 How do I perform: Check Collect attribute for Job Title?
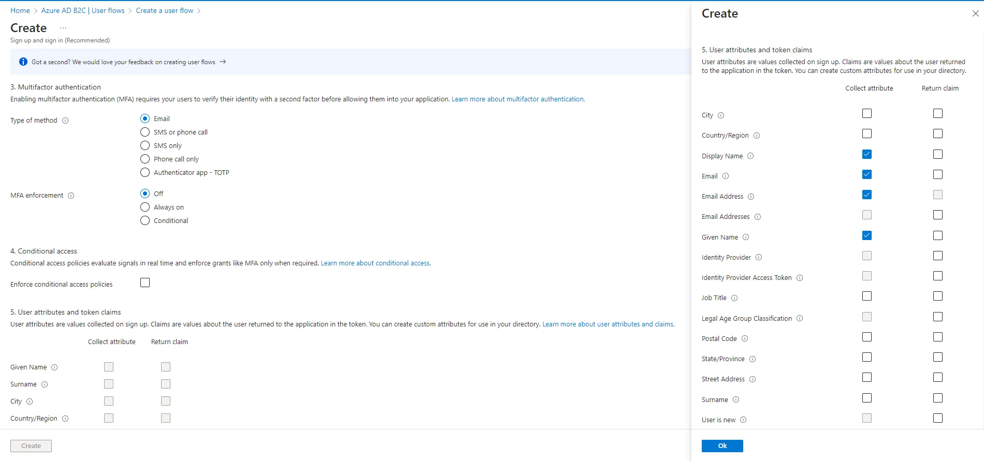pos(867,296)
